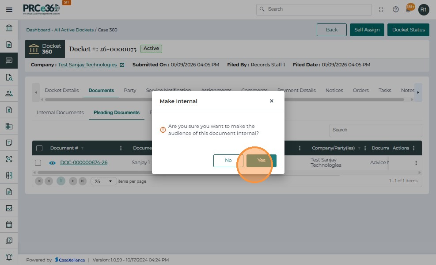Open the company building sidebar icon
The width and height of the screenshot is (436, 265).
(9, 127)
